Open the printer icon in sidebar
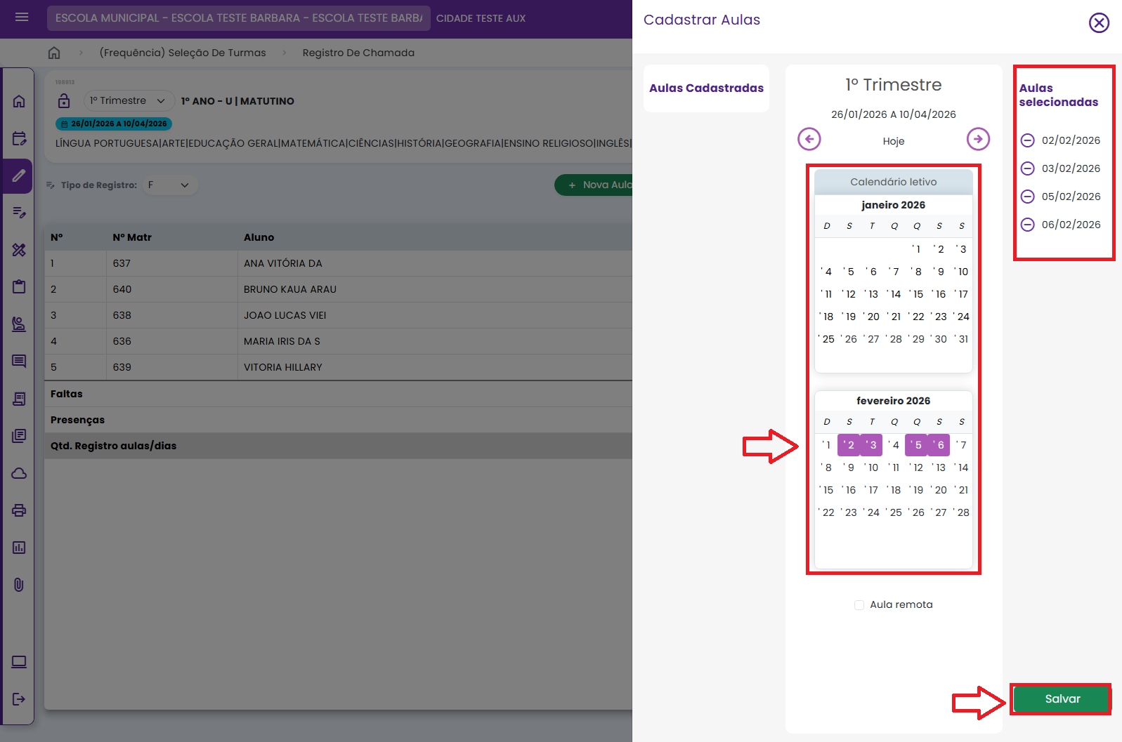The image size is (1122, 742). click(x=19, y=510)
